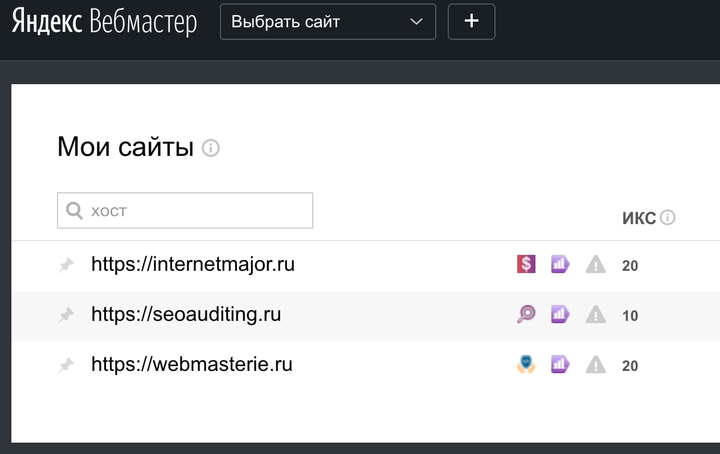The width and height of the screenshot is (720, 454).
Task: Open the Выбрать сайт dropdown
Action: coord(328,22)
